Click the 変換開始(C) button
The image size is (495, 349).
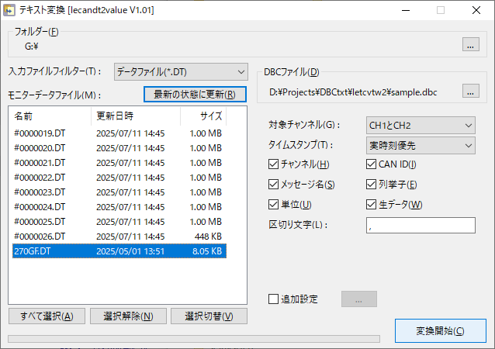pyautogui.click(x=440, y=331)
